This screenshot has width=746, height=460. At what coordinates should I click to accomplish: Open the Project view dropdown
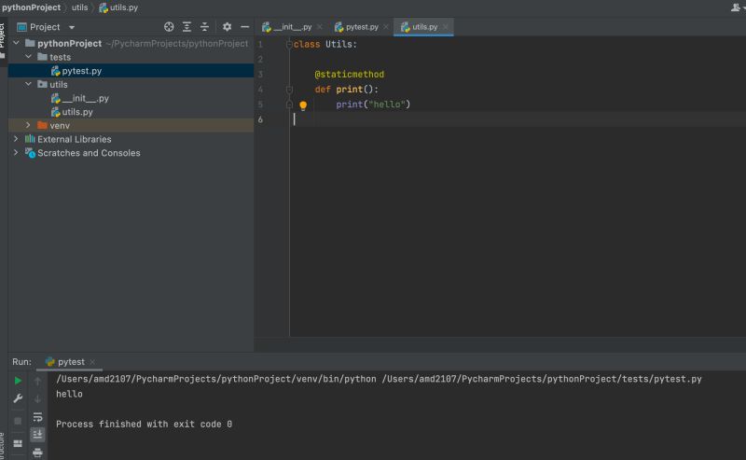tap(72, 28)
